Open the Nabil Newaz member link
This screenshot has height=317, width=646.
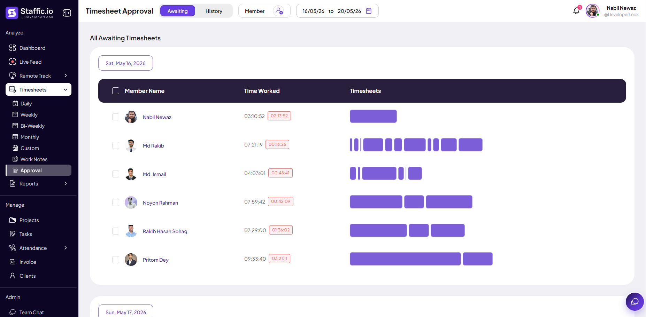pyautogui.click(x=157, y=117)
